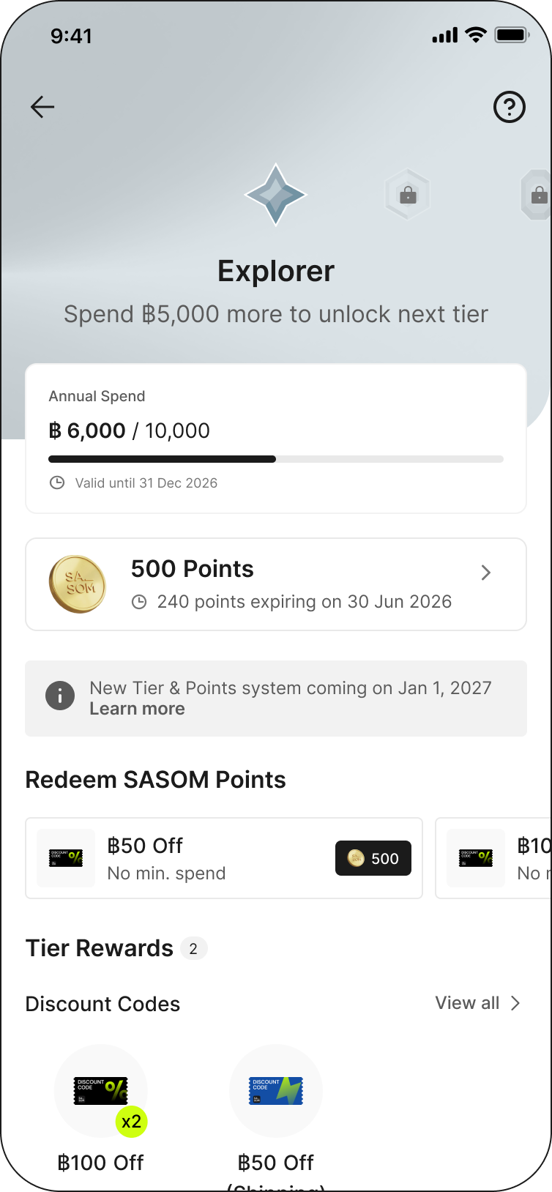The image size is (552, 1192).
Task: Click the info icon in the notice banner
Action: 60,696
